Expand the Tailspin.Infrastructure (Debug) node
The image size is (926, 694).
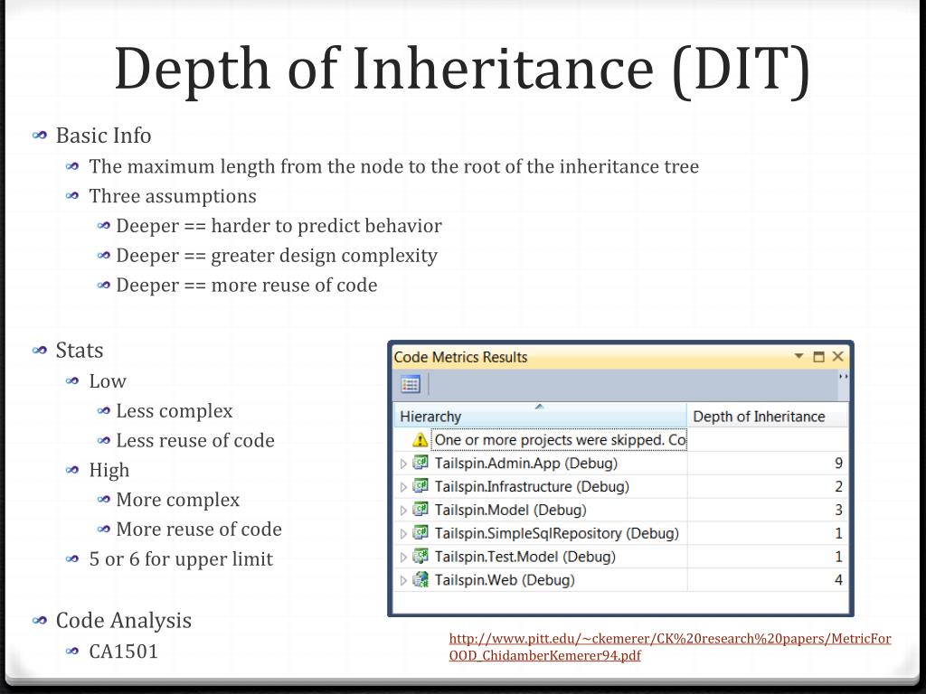click(403, 487)
